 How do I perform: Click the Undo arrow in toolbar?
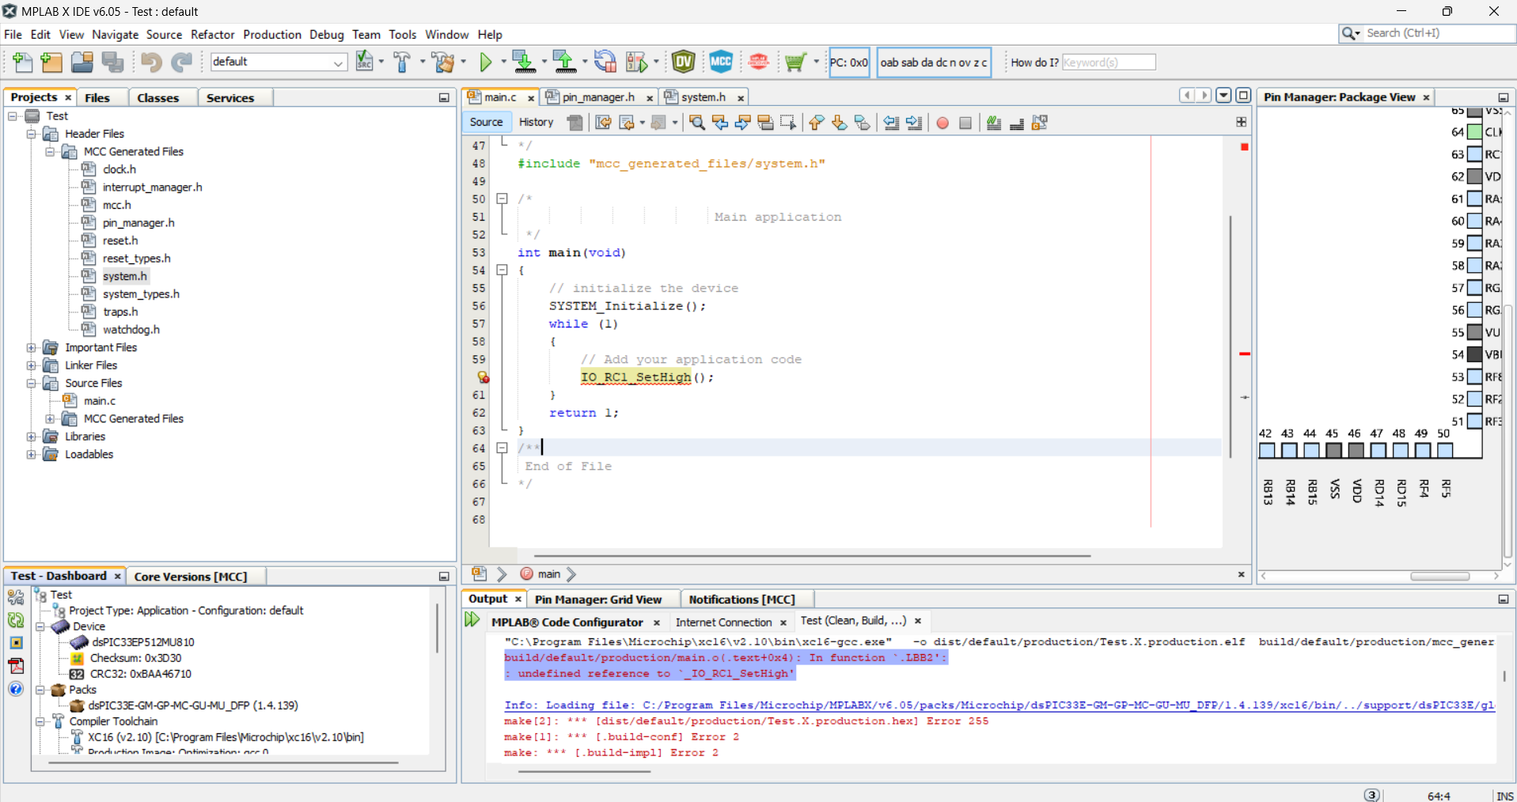point(151,62)
